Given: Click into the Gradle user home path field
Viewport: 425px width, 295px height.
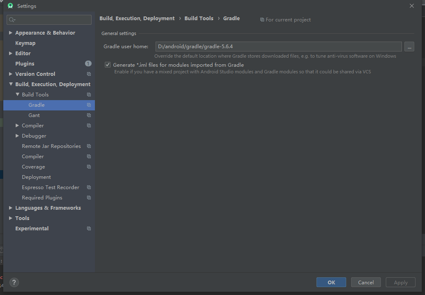Looking at the screenshot, I should click(x=279, y=47).
